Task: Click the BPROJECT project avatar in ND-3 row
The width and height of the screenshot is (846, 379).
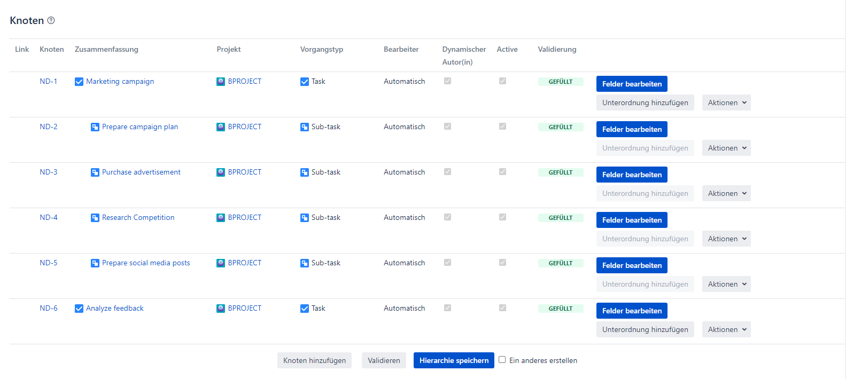Action: 221,172
